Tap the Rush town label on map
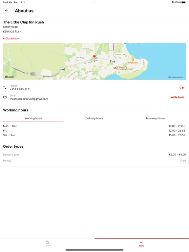189x252 pixels. [114, 61]
